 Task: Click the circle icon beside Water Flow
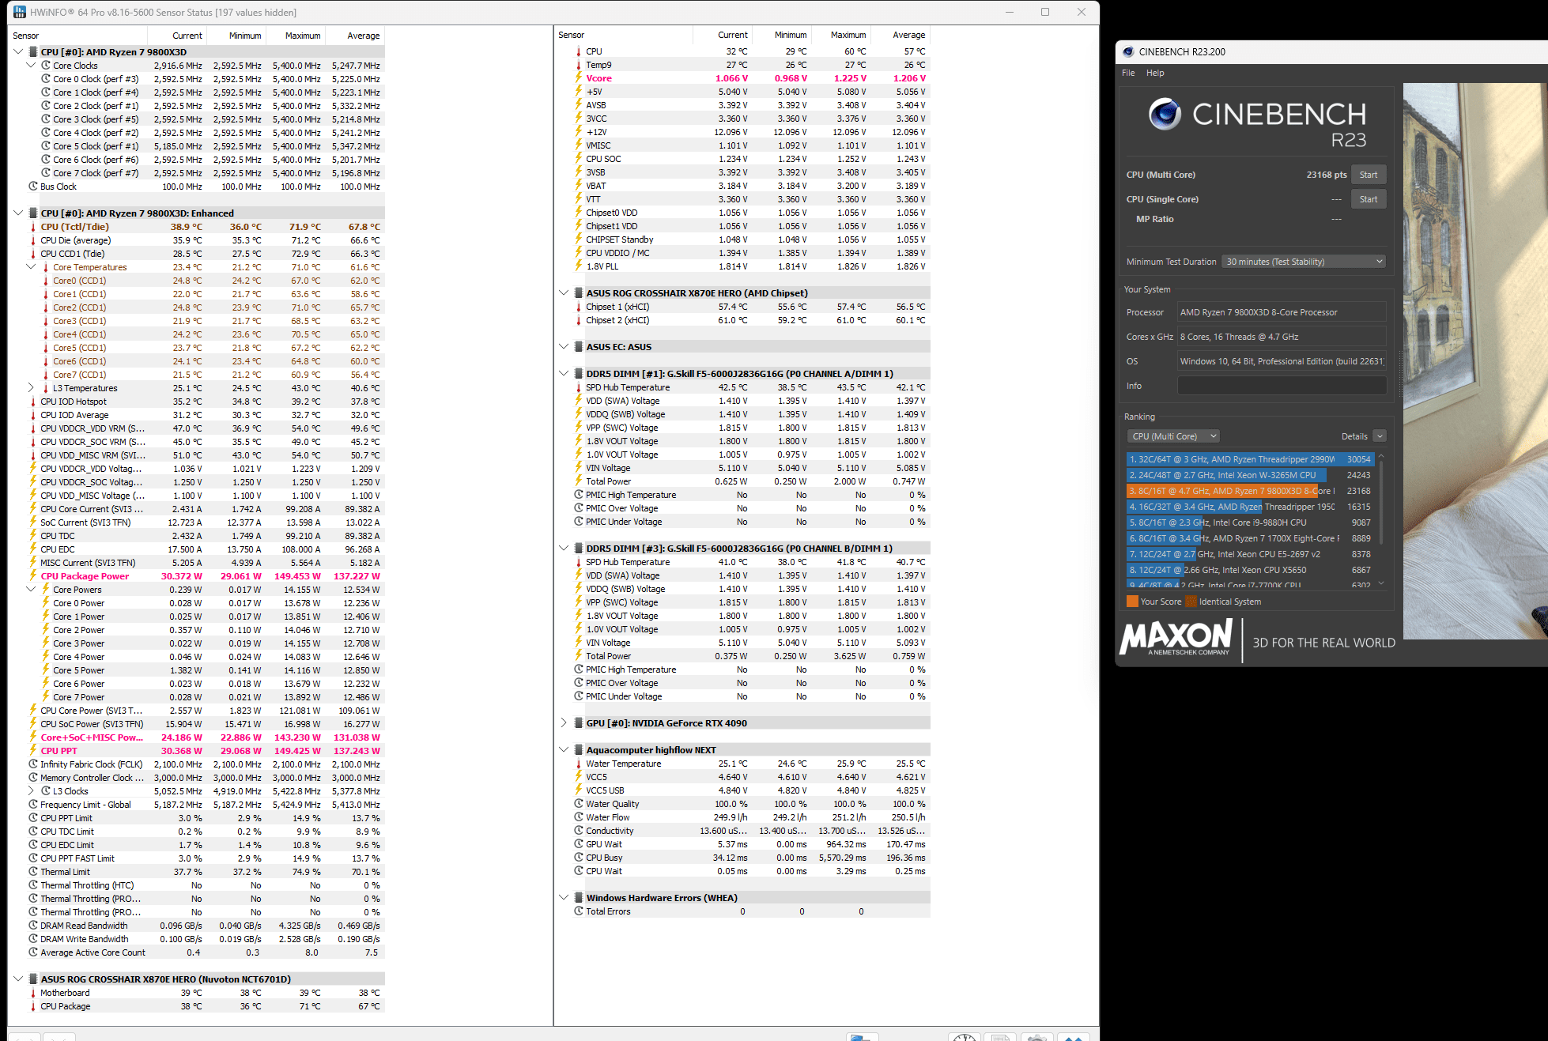(x=579, y=817)
